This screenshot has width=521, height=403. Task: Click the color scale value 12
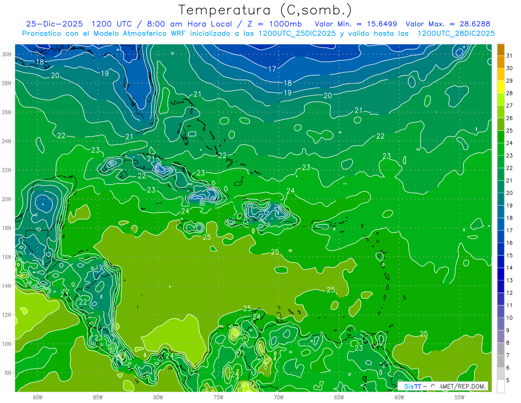pos(510,293)
